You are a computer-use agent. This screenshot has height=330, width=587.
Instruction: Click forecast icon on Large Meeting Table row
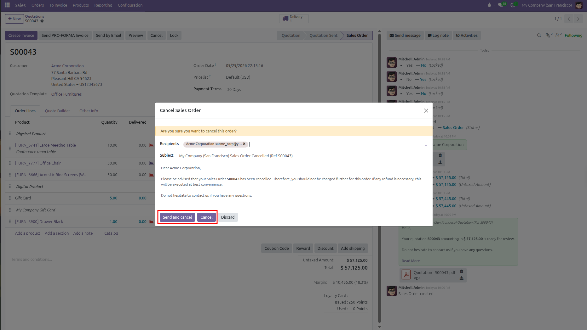[x=151, y=145]
